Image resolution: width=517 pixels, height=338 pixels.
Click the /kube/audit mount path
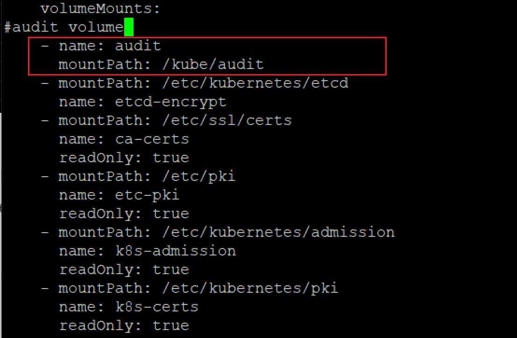(x=212, y=64)
